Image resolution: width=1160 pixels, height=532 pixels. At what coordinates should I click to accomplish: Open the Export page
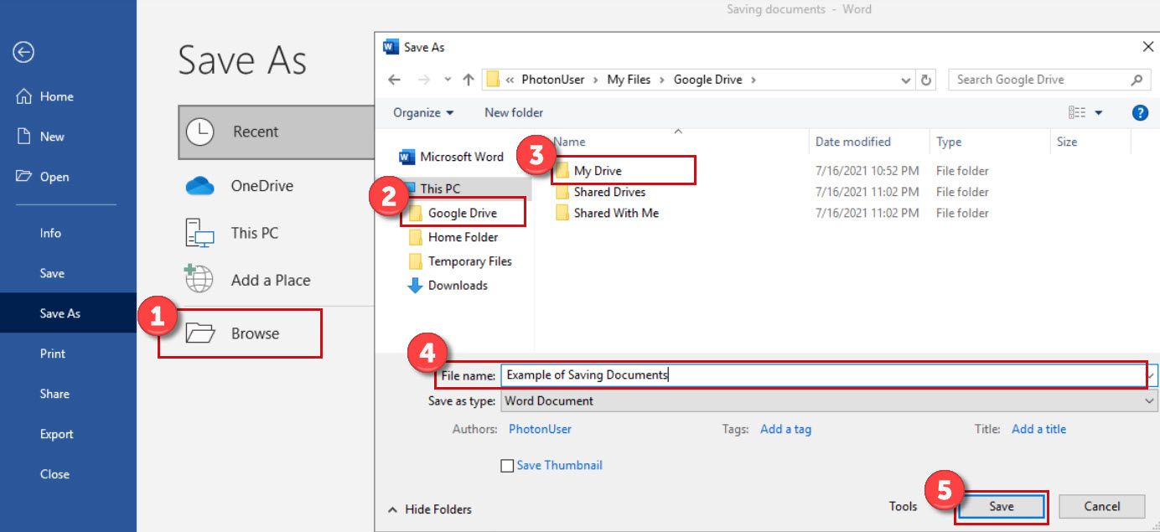tap(57, 434)
